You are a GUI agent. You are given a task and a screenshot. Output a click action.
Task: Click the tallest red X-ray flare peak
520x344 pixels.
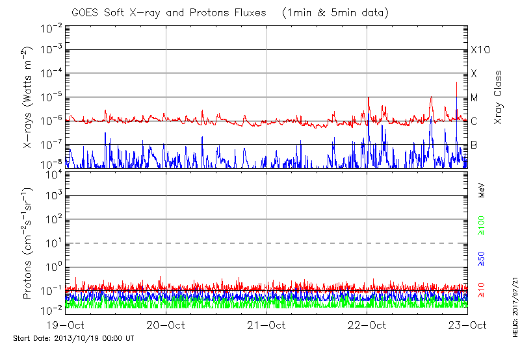coord(456,83)
